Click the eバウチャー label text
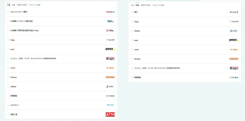Image resolution: width=245 pixels, height=121 pixels. click(15, 105)
